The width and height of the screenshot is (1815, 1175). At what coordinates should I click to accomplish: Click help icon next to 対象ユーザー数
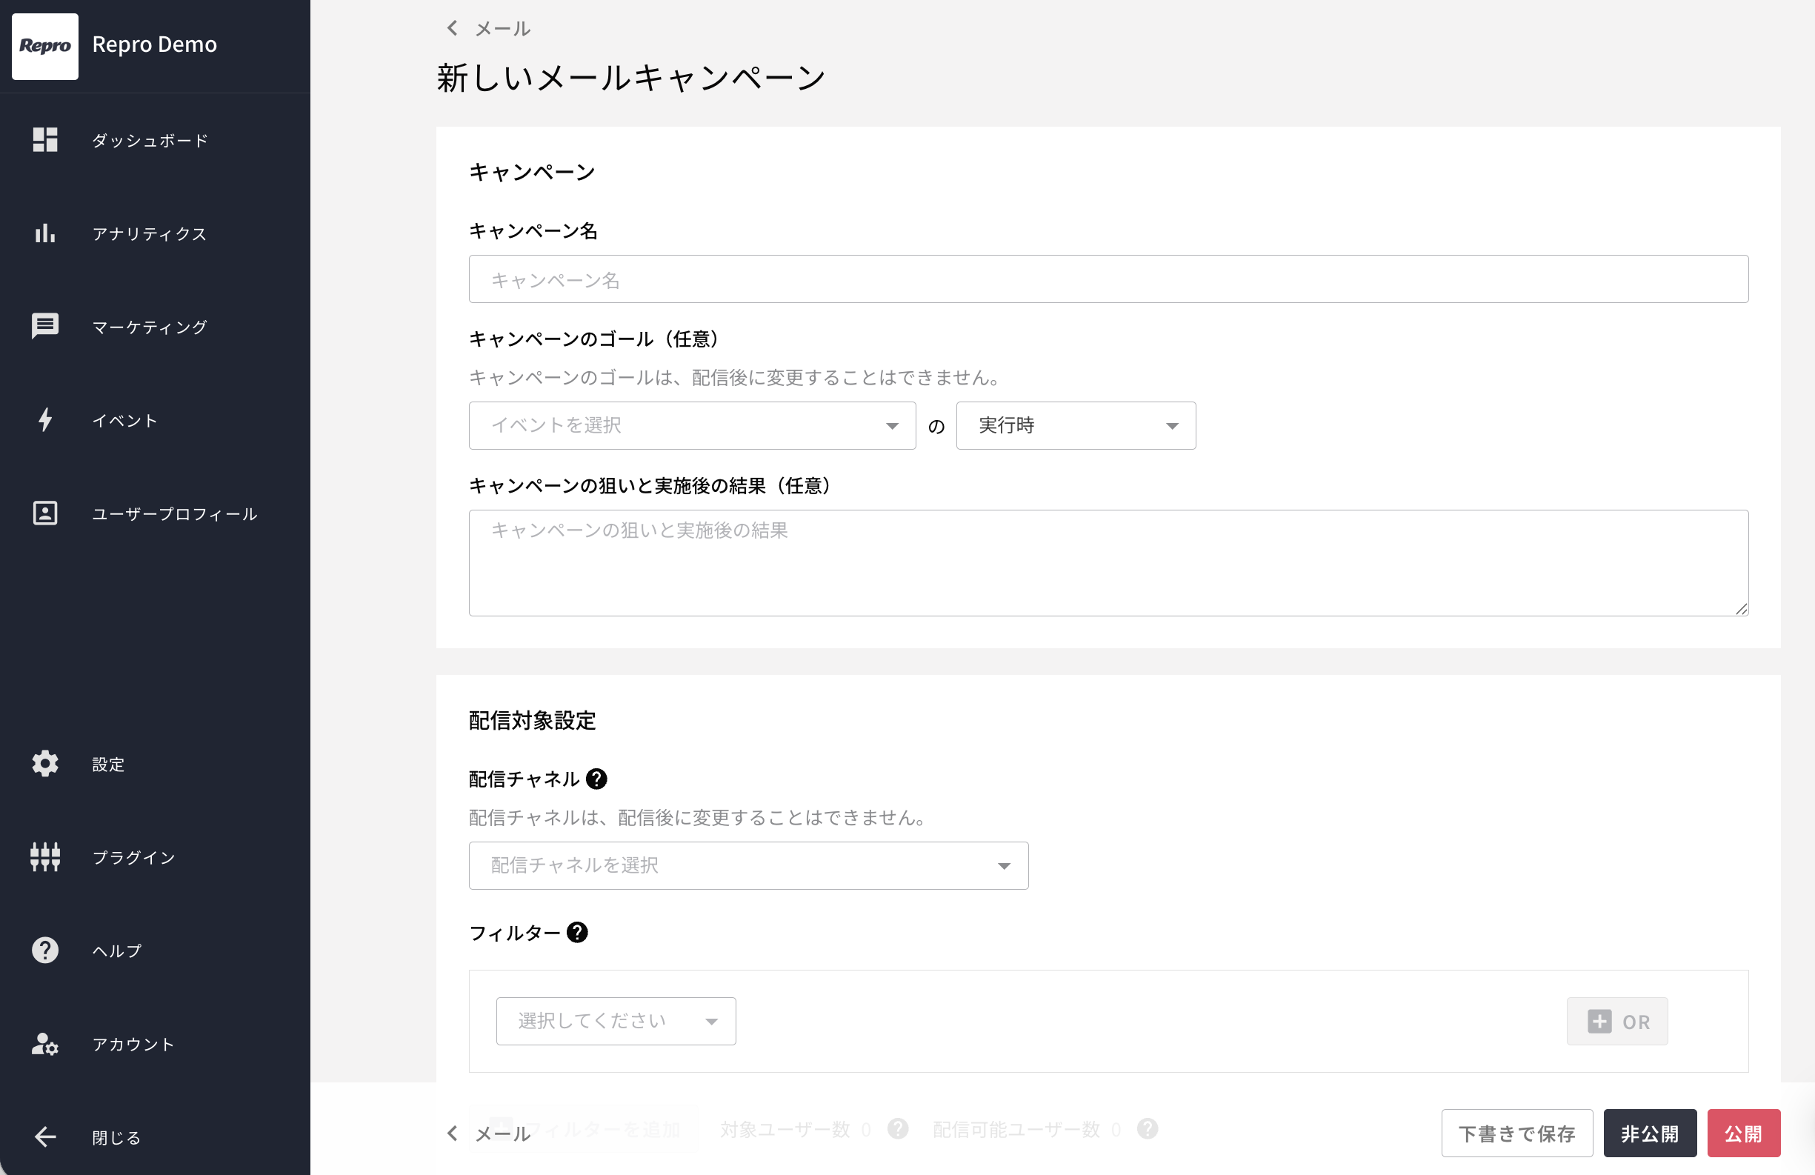click(898, 1129)
